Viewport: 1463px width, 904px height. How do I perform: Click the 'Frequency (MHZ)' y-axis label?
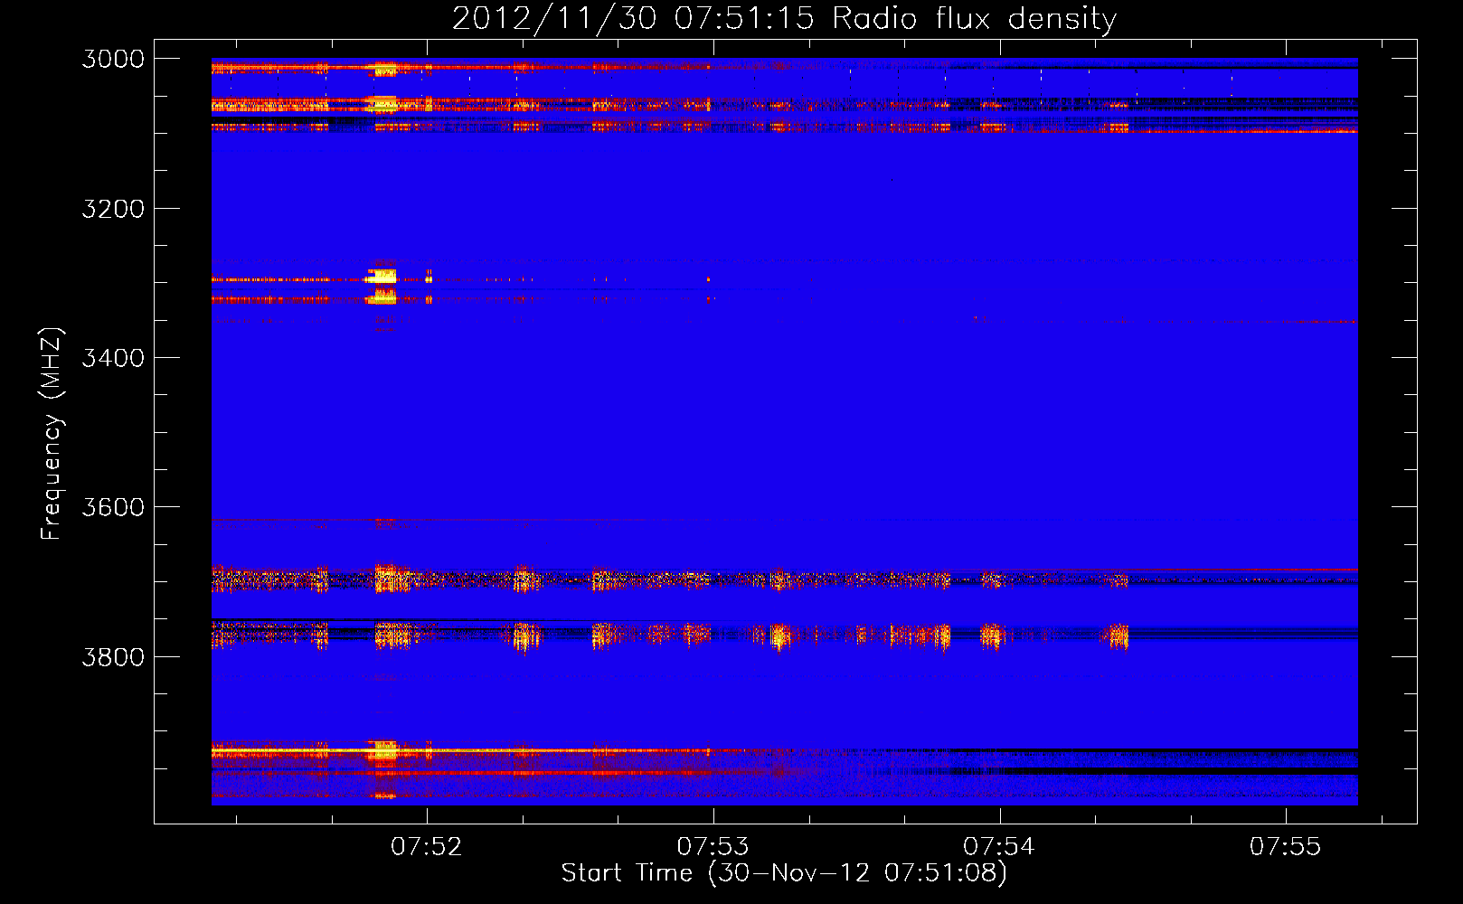[x=52, y=434]
